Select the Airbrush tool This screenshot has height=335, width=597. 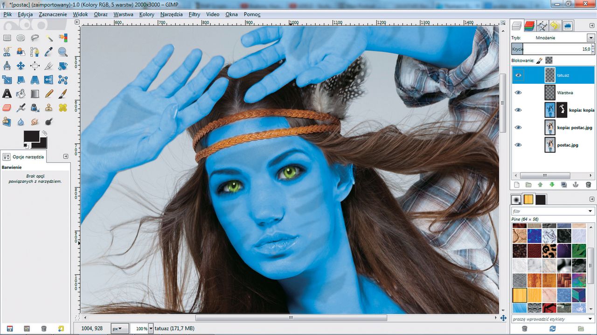click(21, 107)
